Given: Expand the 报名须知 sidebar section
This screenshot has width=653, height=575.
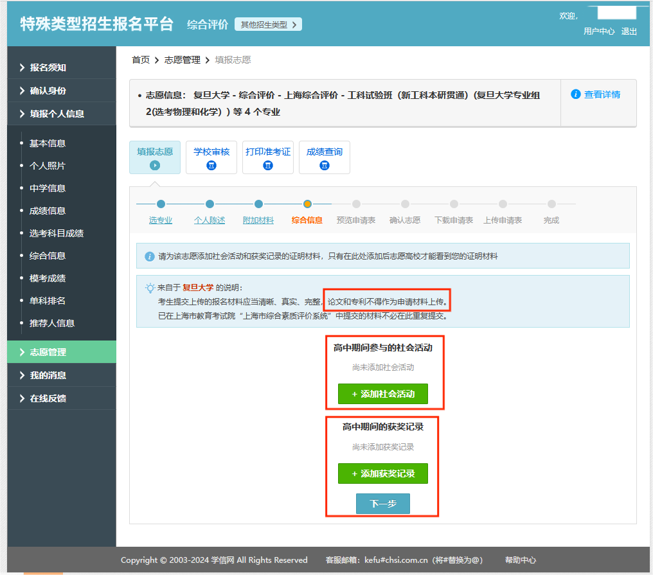Looking at the screenshot, I should click(48, 67).
